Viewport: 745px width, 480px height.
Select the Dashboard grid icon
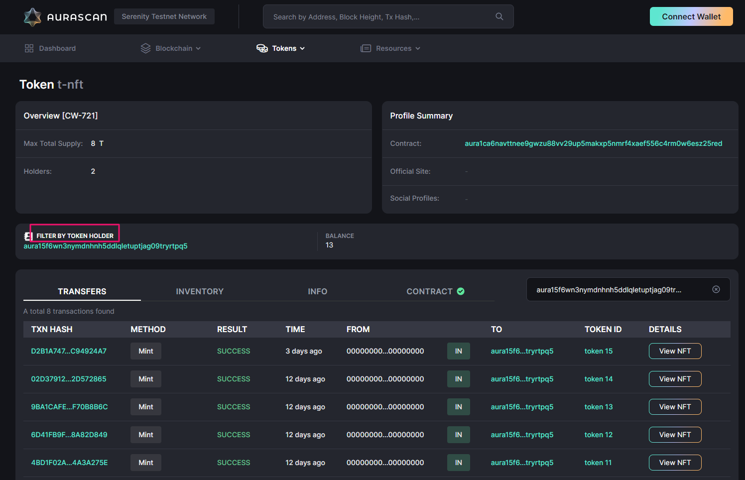(29, 48)
